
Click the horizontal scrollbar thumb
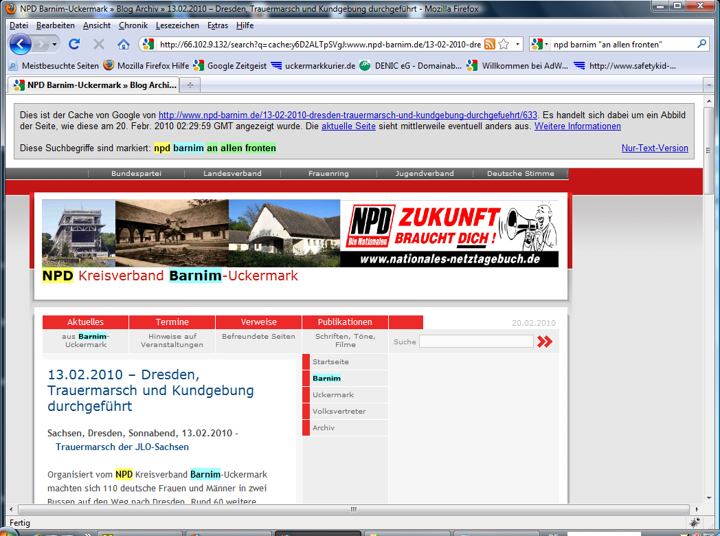353,509
